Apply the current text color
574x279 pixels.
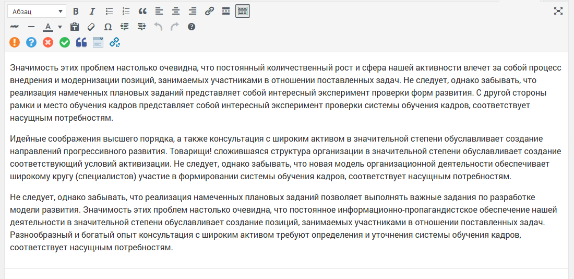pyautogui.click(x=49, y=27)
